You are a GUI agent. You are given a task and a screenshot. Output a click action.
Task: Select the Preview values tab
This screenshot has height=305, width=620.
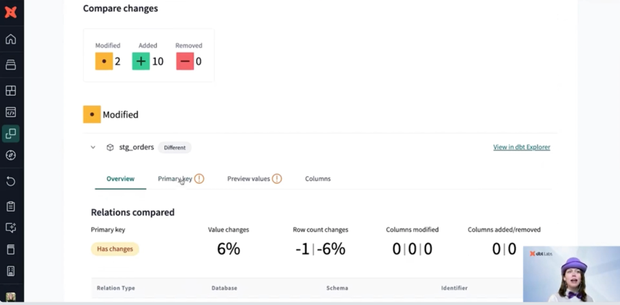(249, 179)
